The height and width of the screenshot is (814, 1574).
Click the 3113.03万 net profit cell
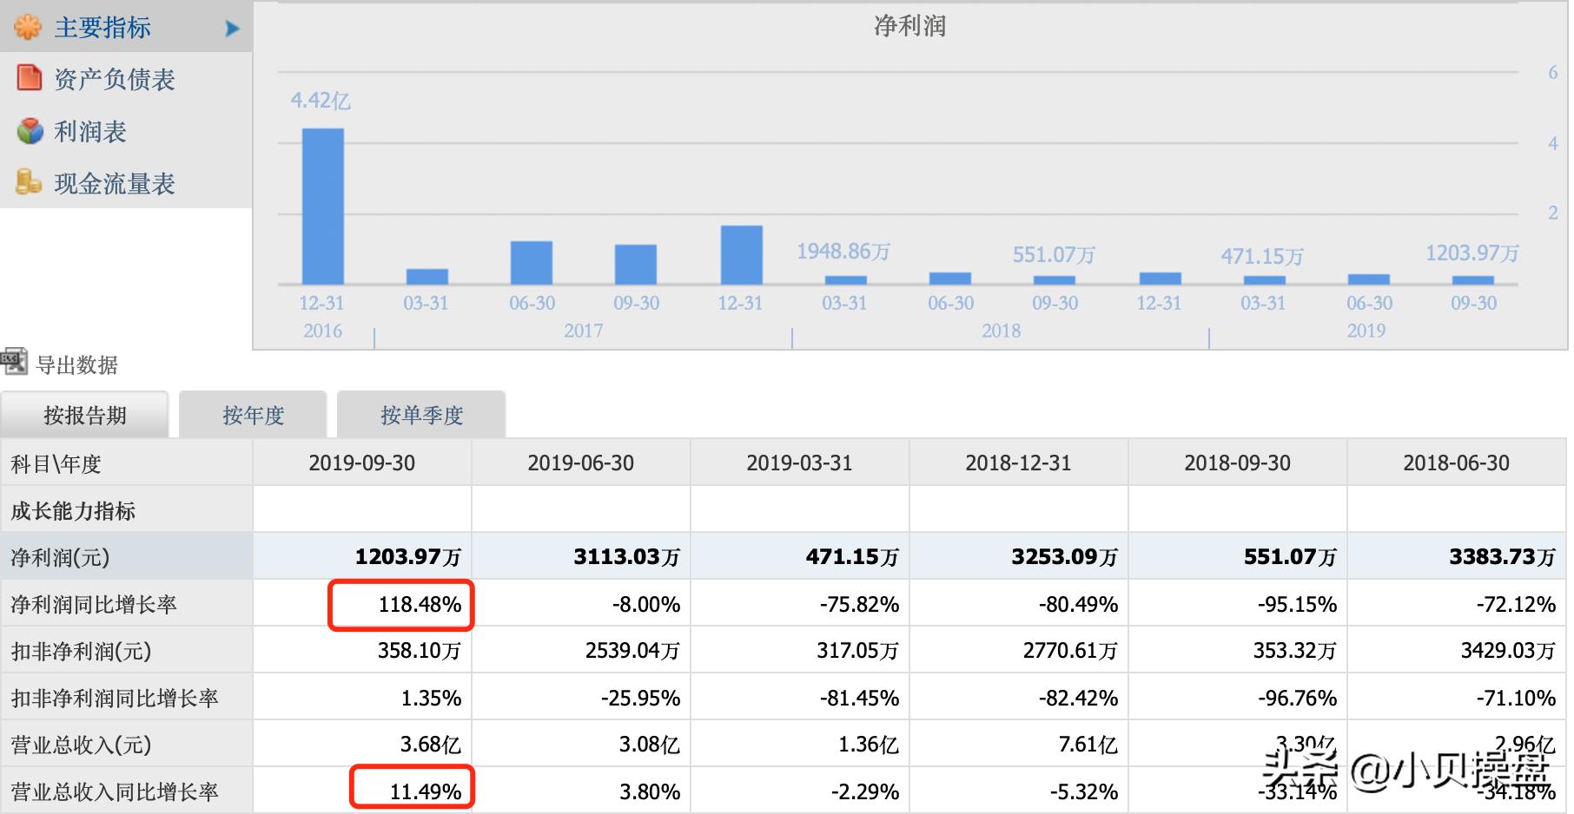(581, 556)
